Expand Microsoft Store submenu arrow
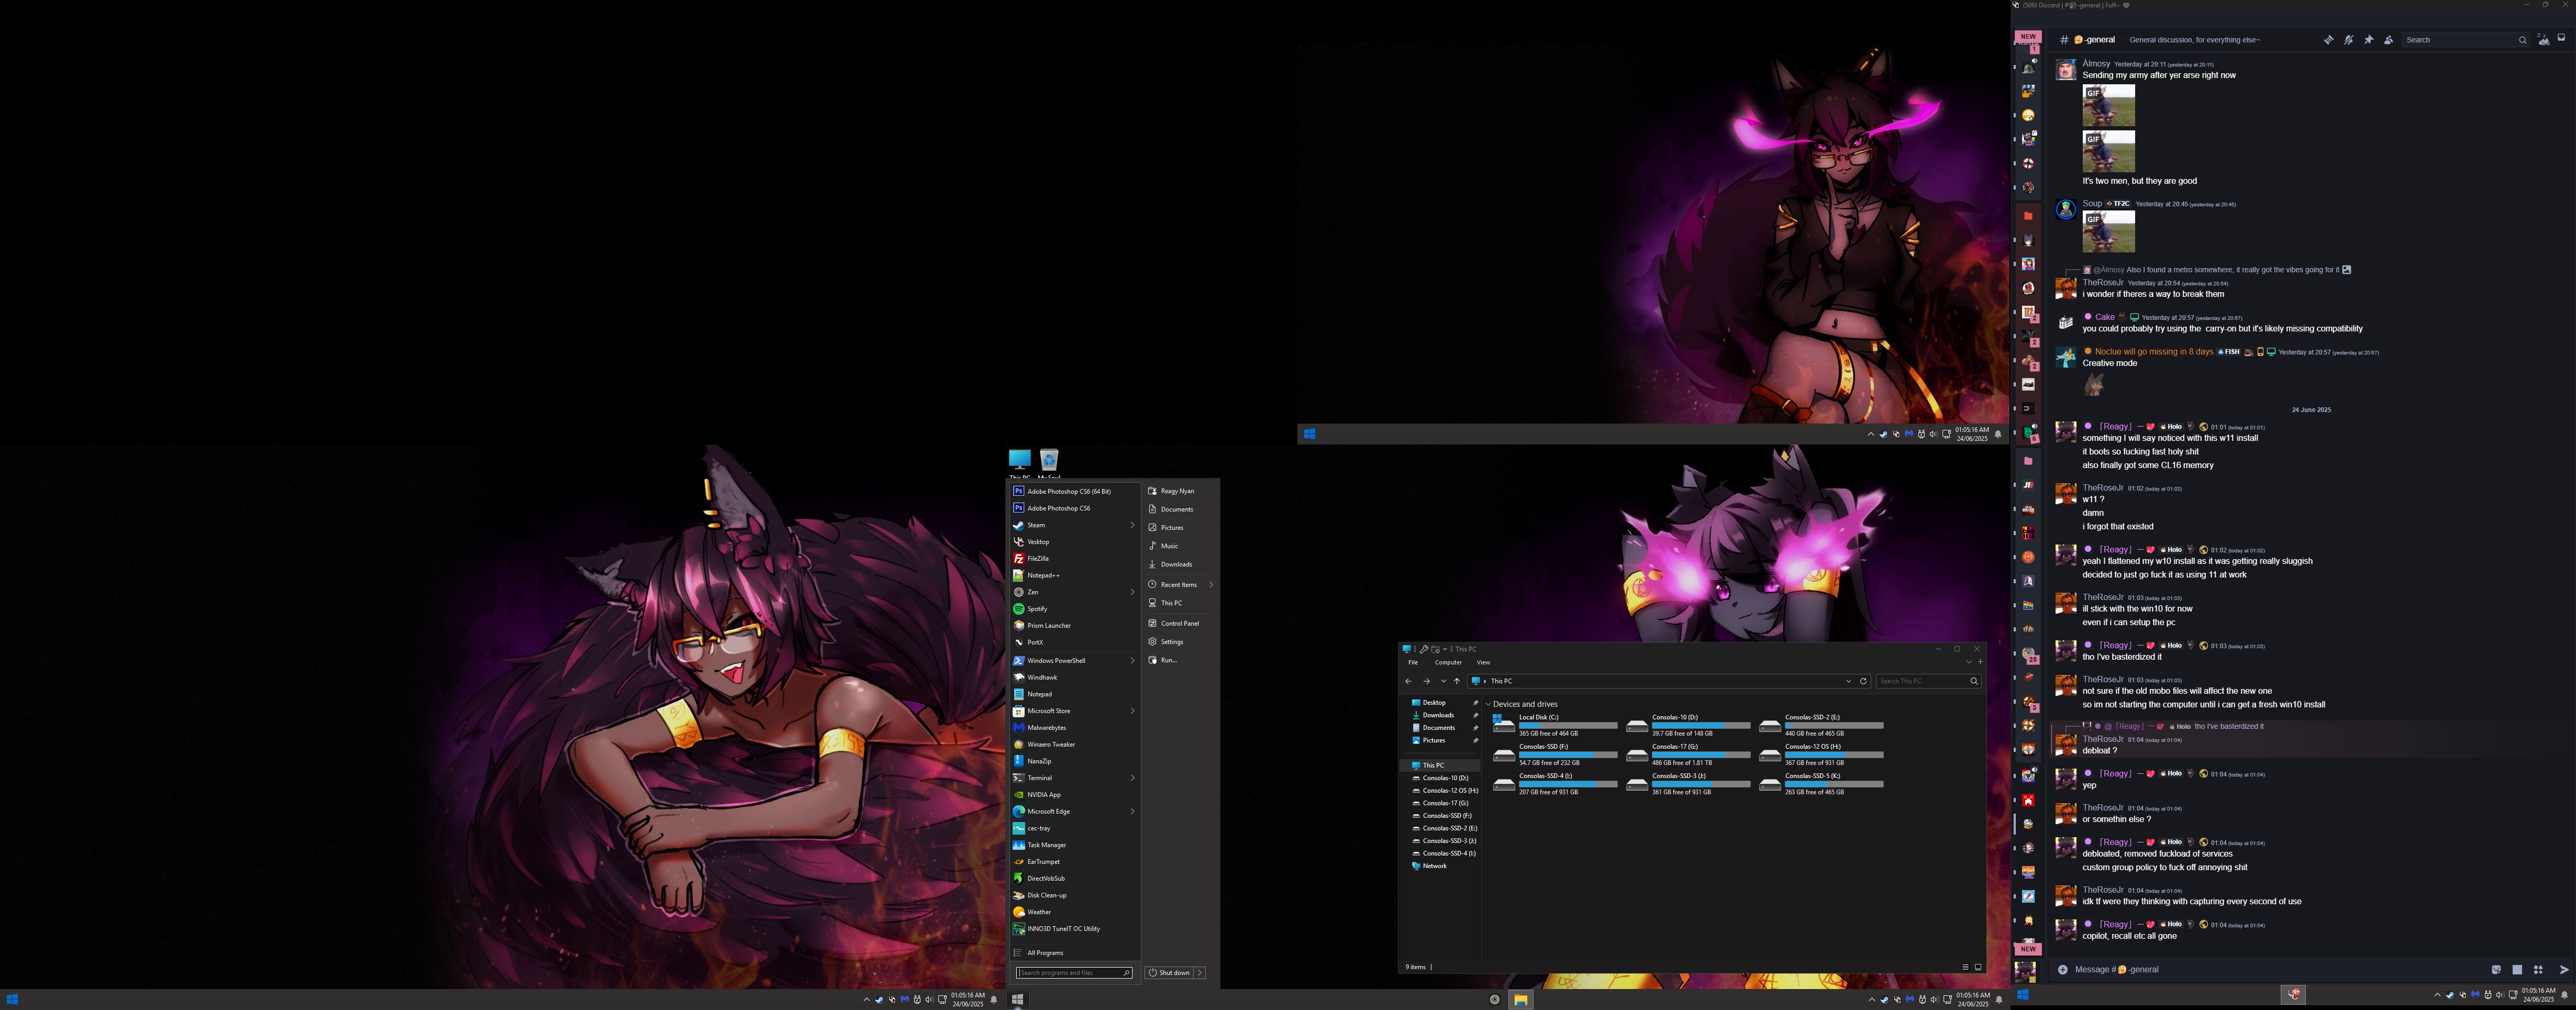 coord(1133,711)
